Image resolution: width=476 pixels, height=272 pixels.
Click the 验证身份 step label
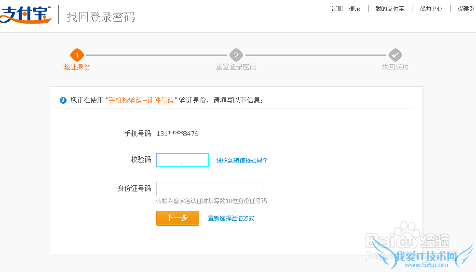(77, 67)
